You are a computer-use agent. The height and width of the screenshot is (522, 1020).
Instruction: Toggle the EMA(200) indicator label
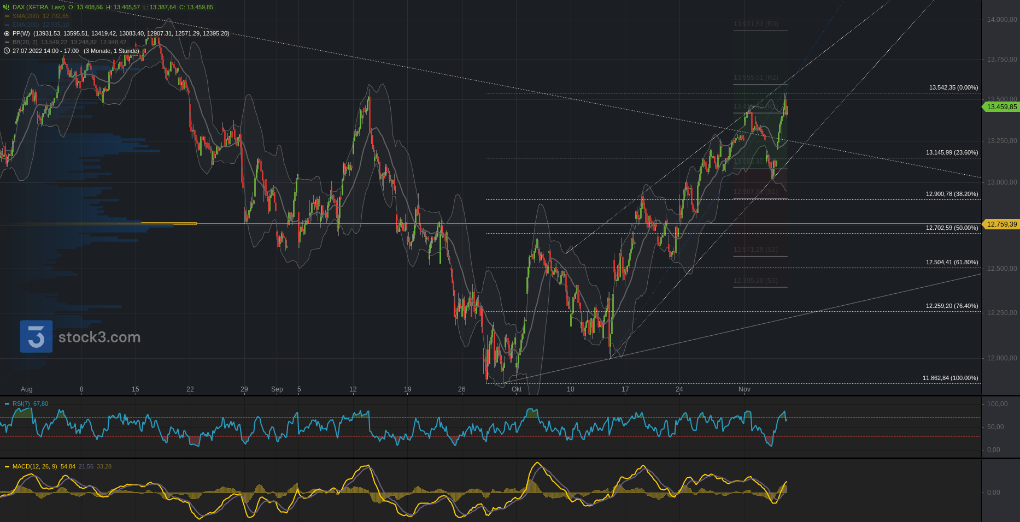[x=26, y=25]
